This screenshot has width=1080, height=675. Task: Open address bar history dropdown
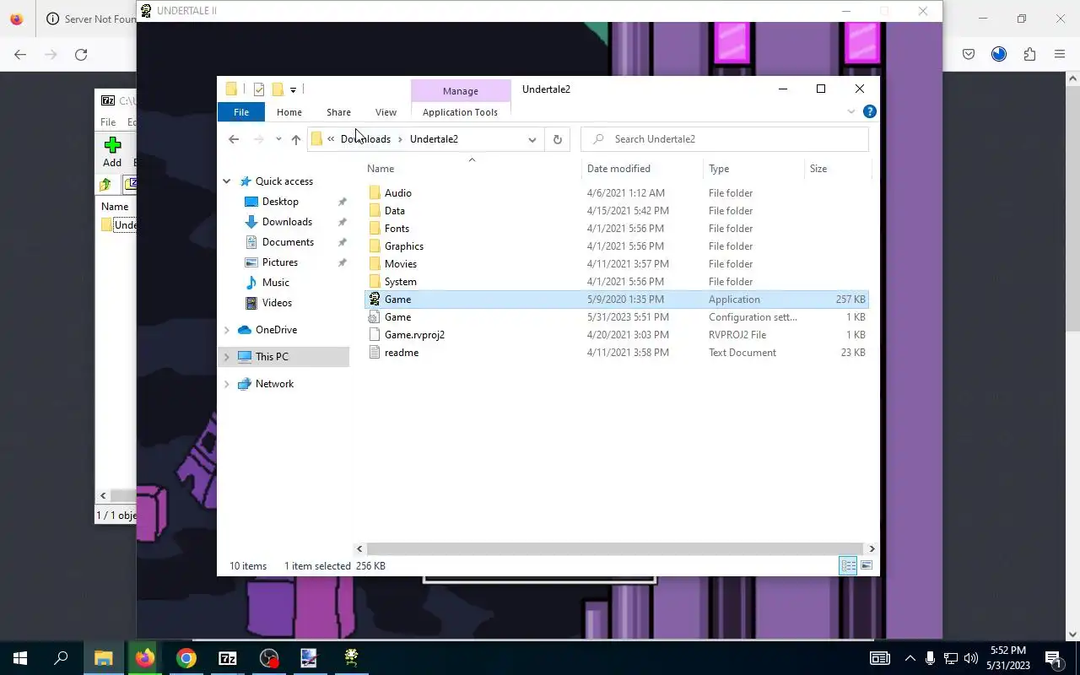pos(532,139)
